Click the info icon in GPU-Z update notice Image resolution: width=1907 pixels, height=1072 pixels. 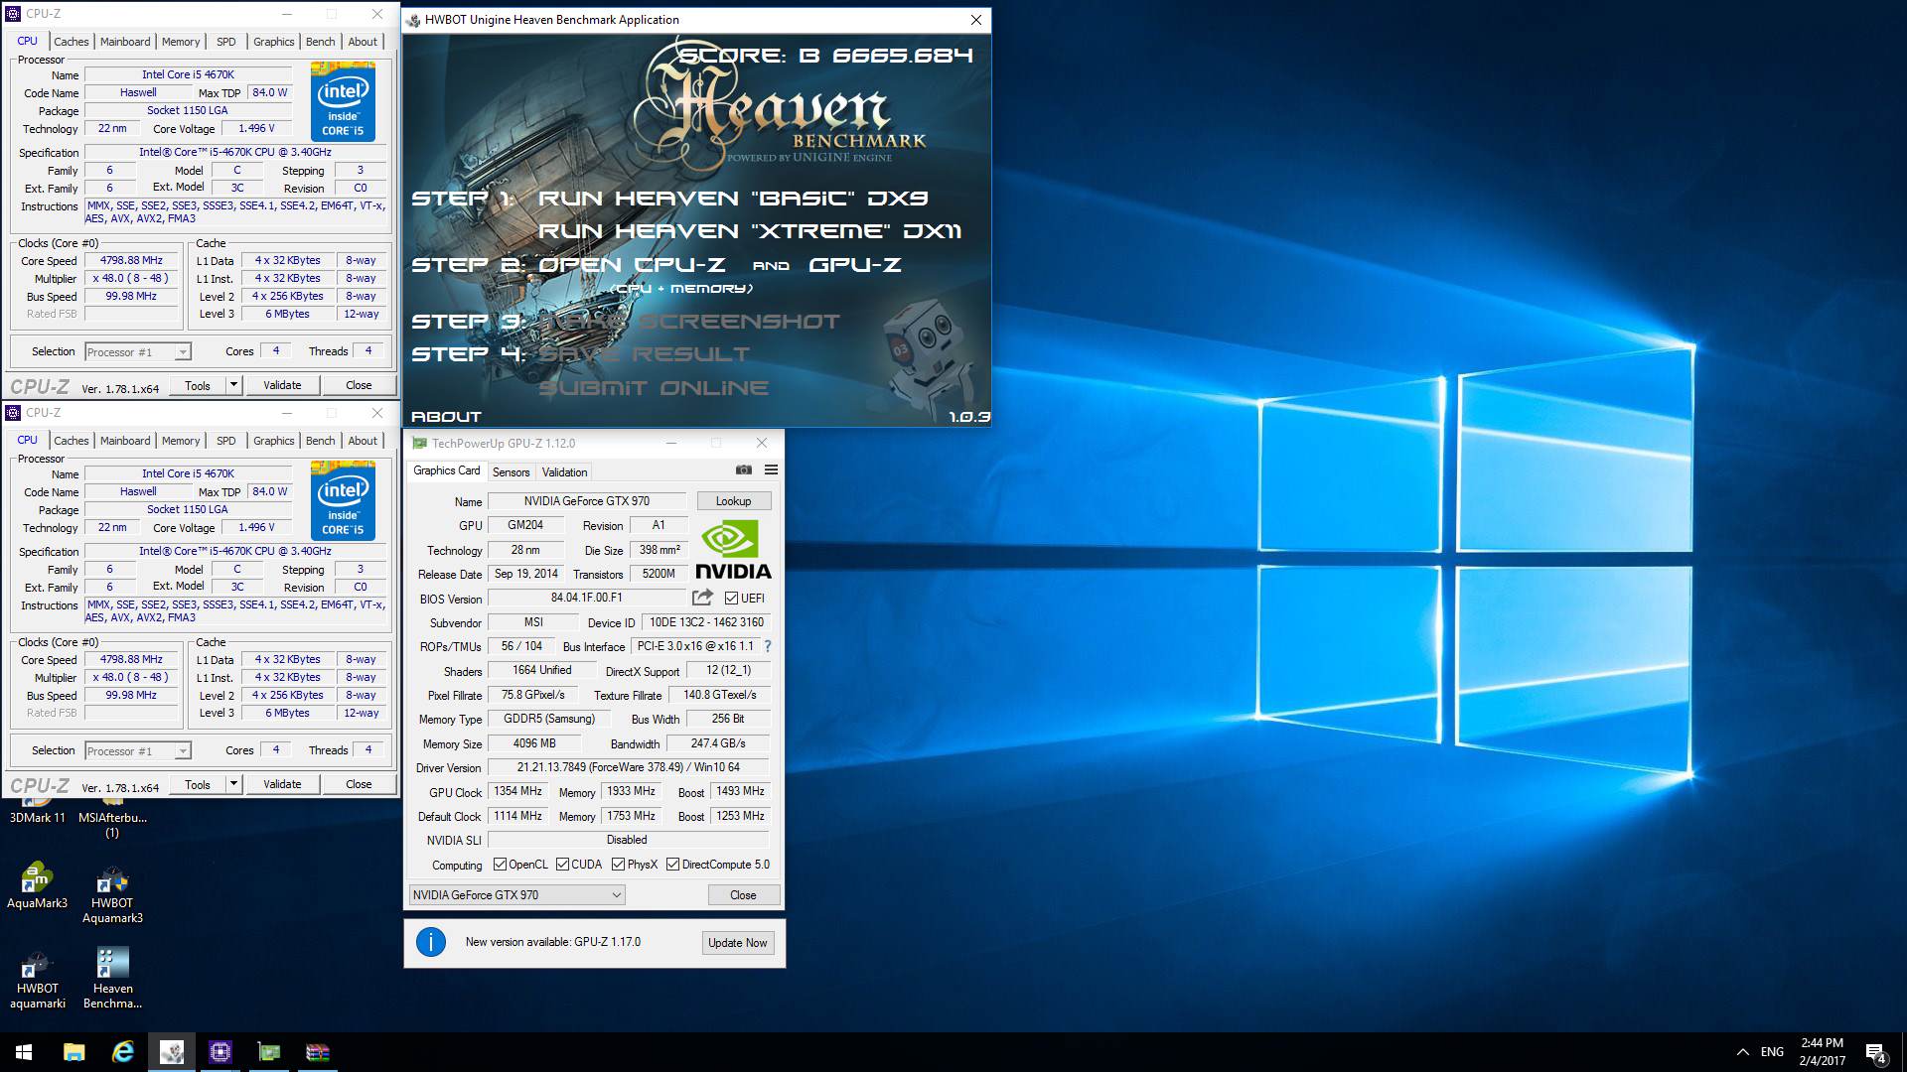(430, 942)
